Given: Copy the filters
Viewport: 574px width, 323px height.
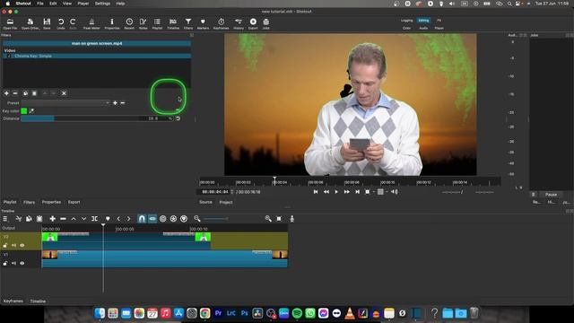Looking at the screenshot, I should pos(25,93).
